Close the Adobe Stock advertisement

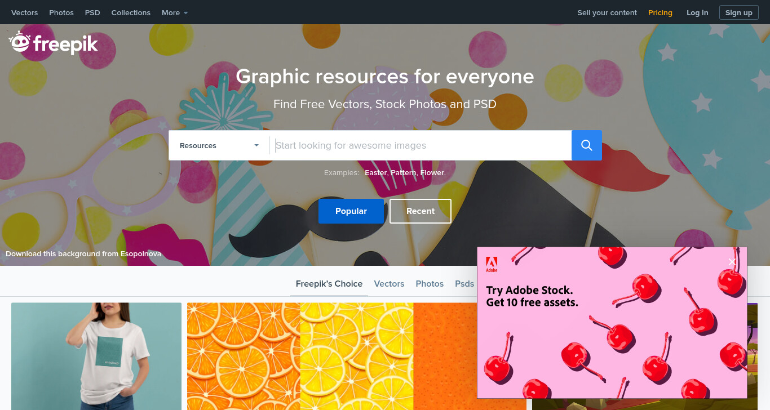tap(732, 262)
